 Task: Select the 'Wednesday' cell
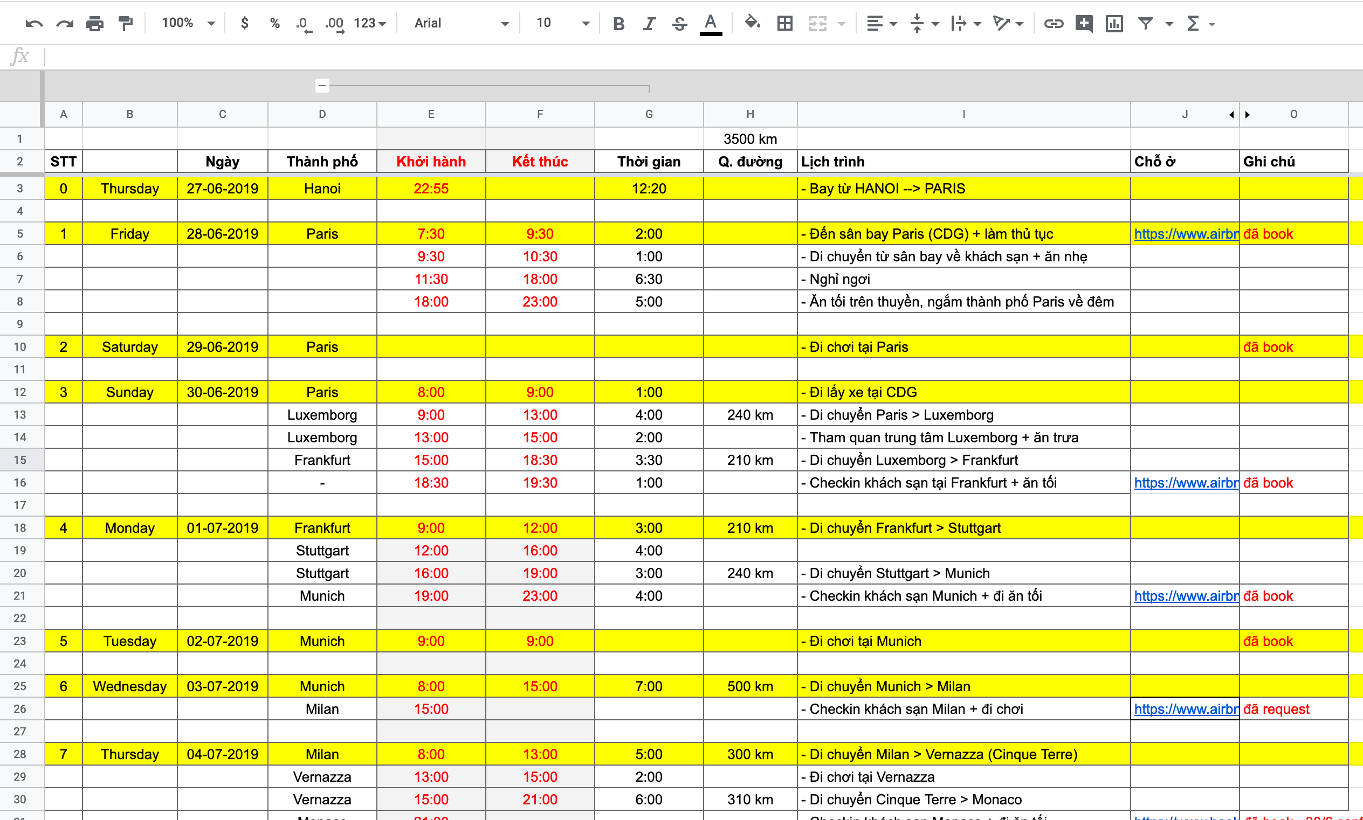click(x=129, y=686)
